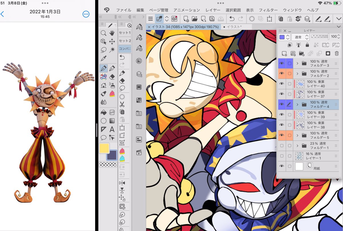Select the Eraser tool in tool palette
The height and width of the screenshot is (231, 343).
(x=112, y=77)
